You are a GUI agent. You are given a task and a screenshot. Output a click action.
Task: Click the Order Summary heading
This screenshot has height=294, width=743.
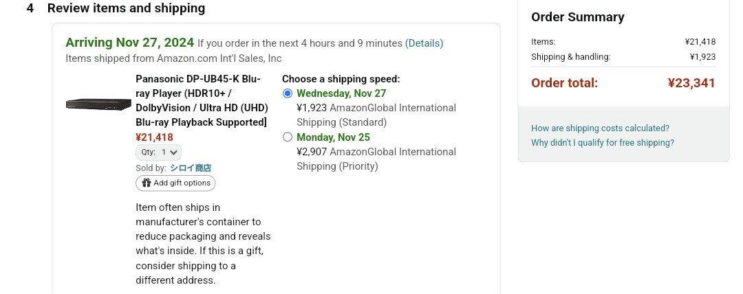578,17
